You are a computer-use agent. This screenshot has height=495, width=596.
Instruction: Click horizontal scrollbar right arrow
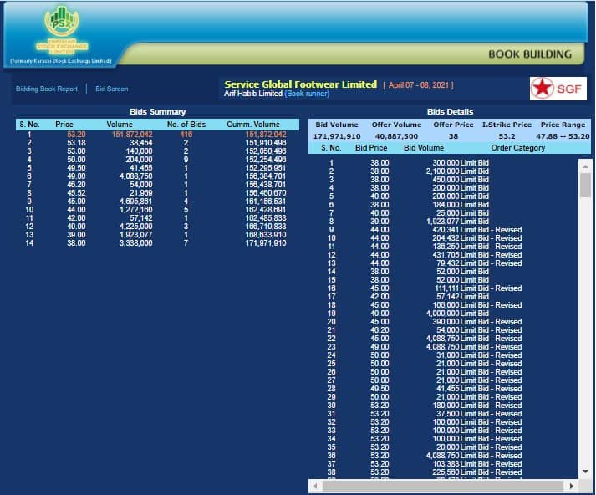[572, 485]
